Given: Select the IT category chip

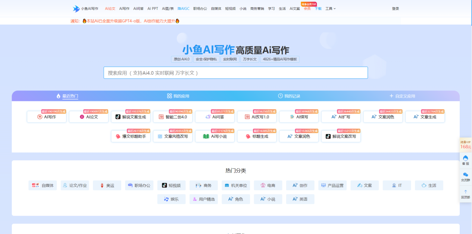Looking at the screenshot, I should point(397,185).
